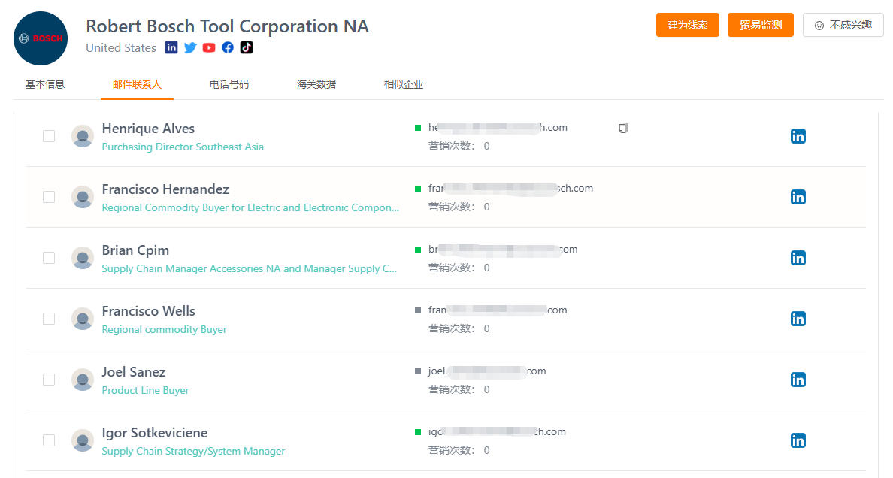Open the company's Twitter profile icon
This screenshot has width=893, height=478.
click(190, 47)
